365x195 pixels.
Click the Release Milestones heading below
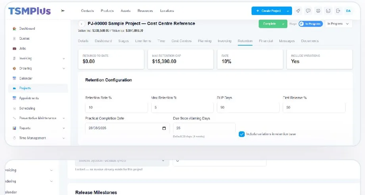tap(96, 193)
